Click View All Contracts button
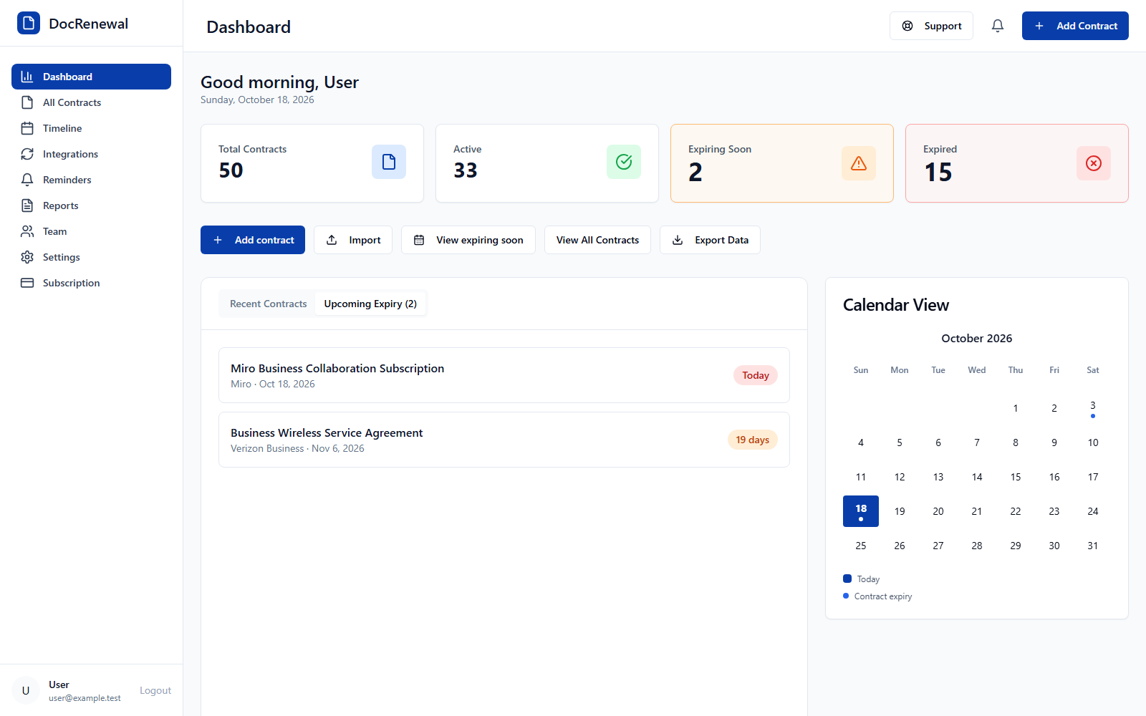Viewport: 1146px width, 716px height. click(x=597, y=240)
